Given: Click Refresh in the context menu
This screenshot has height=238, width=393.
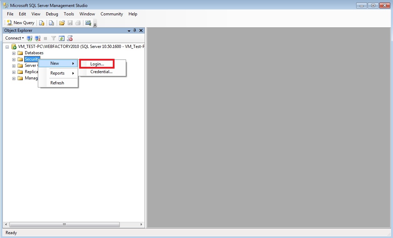Looking at the screenshot, I should (57, 83).
